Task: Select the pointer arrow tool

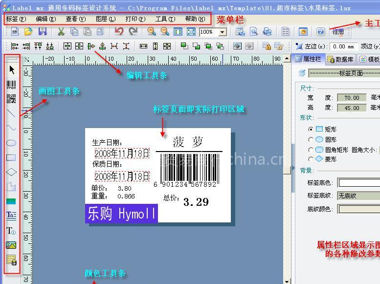Action: pyautogui.click(x=11, y=70)
